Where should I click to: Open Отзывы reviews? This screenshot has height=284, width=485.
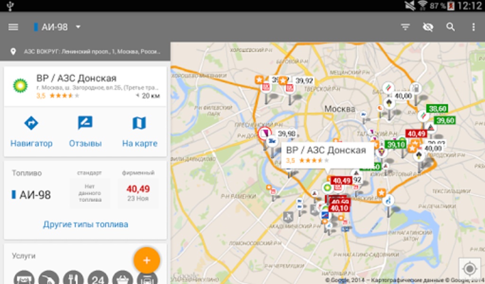[x=85, y=123]
